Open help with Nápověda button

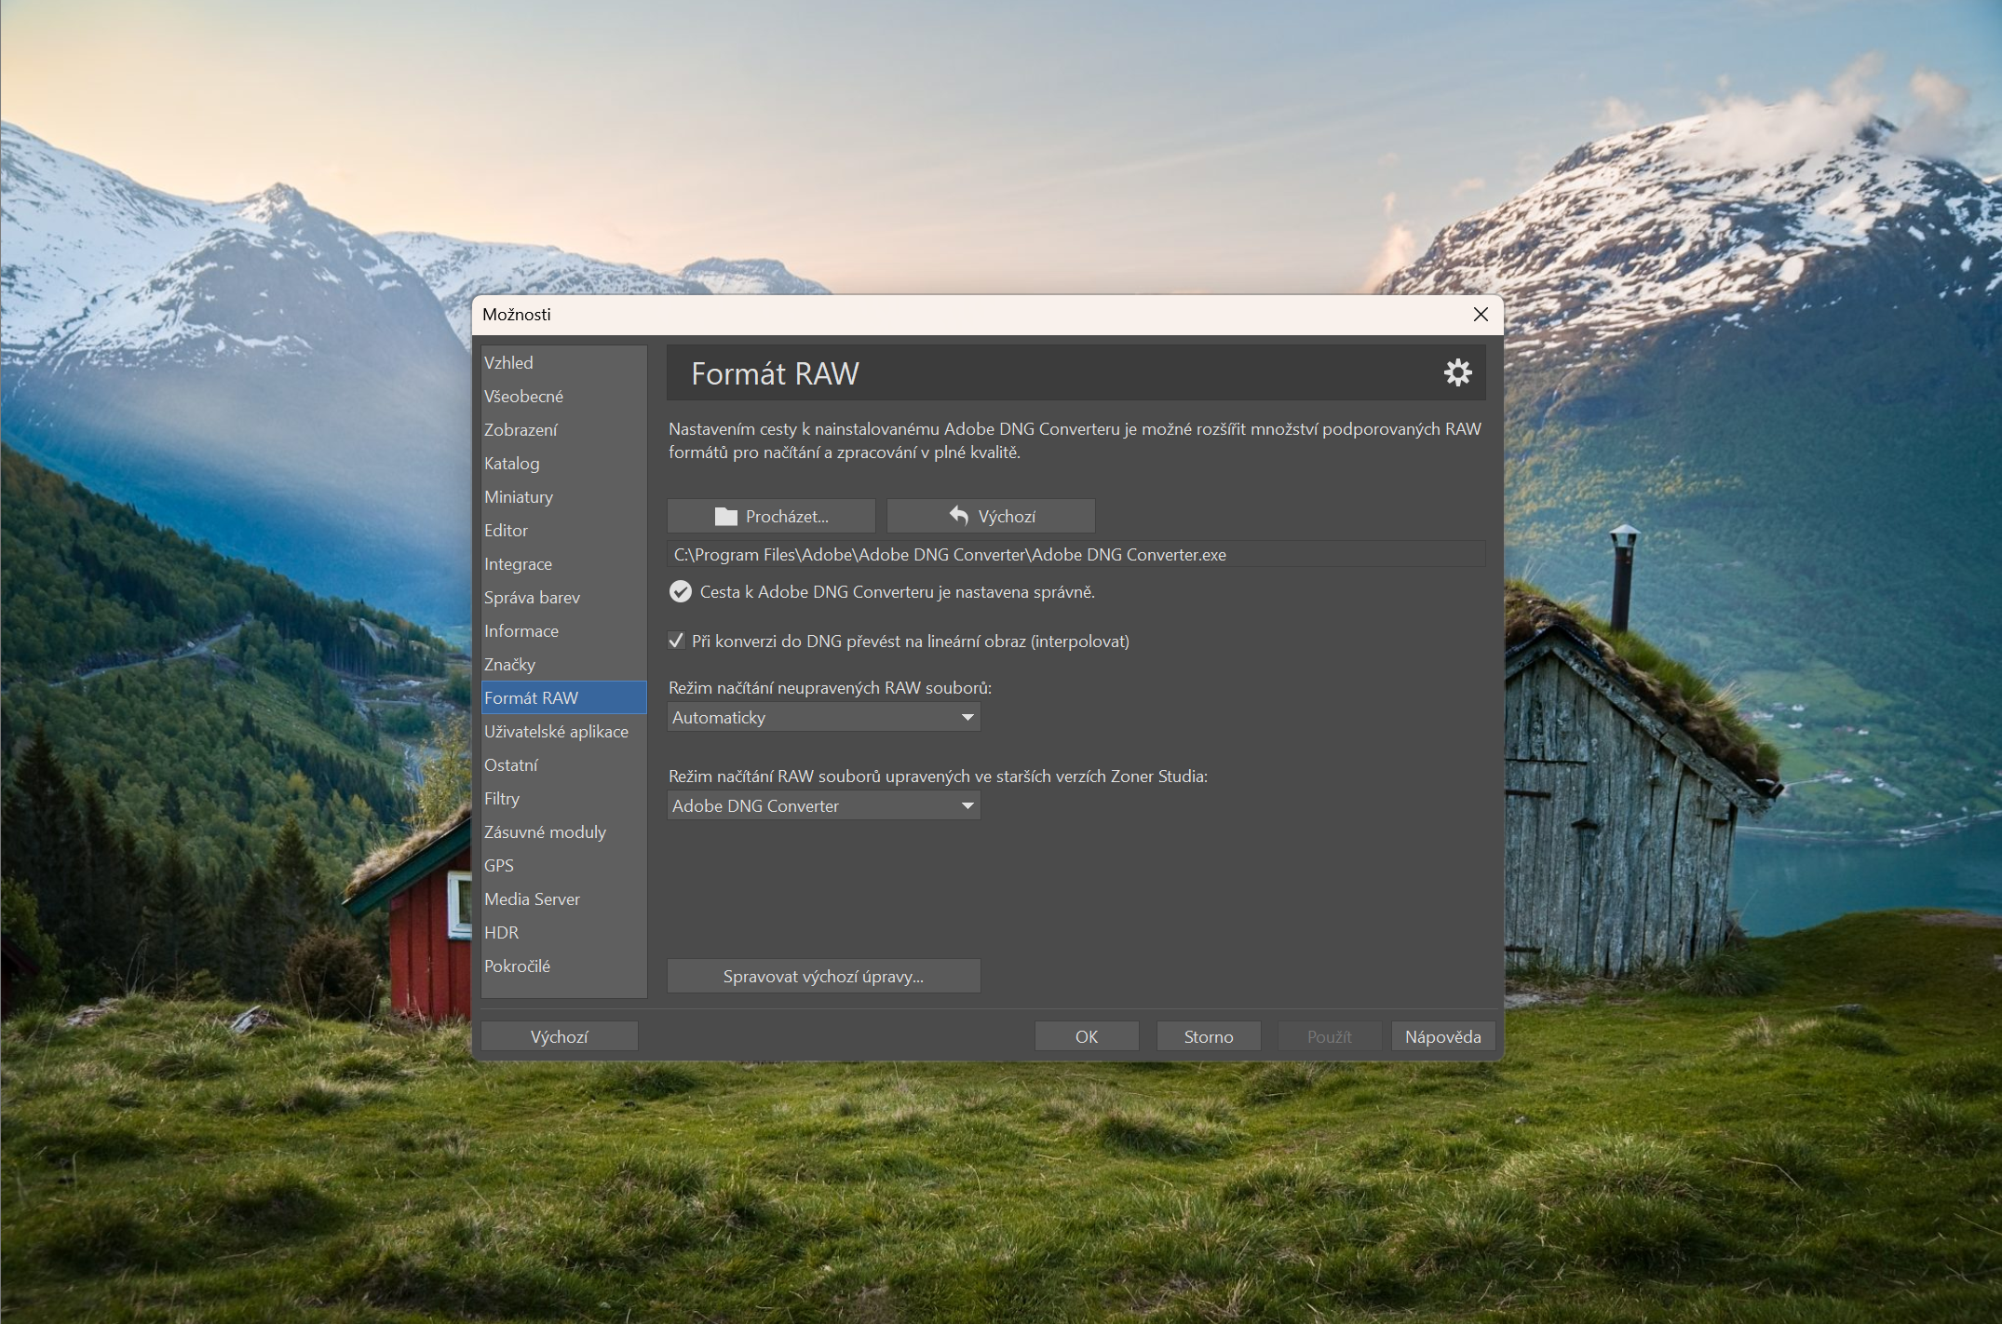click(x=1443, y=1036)
